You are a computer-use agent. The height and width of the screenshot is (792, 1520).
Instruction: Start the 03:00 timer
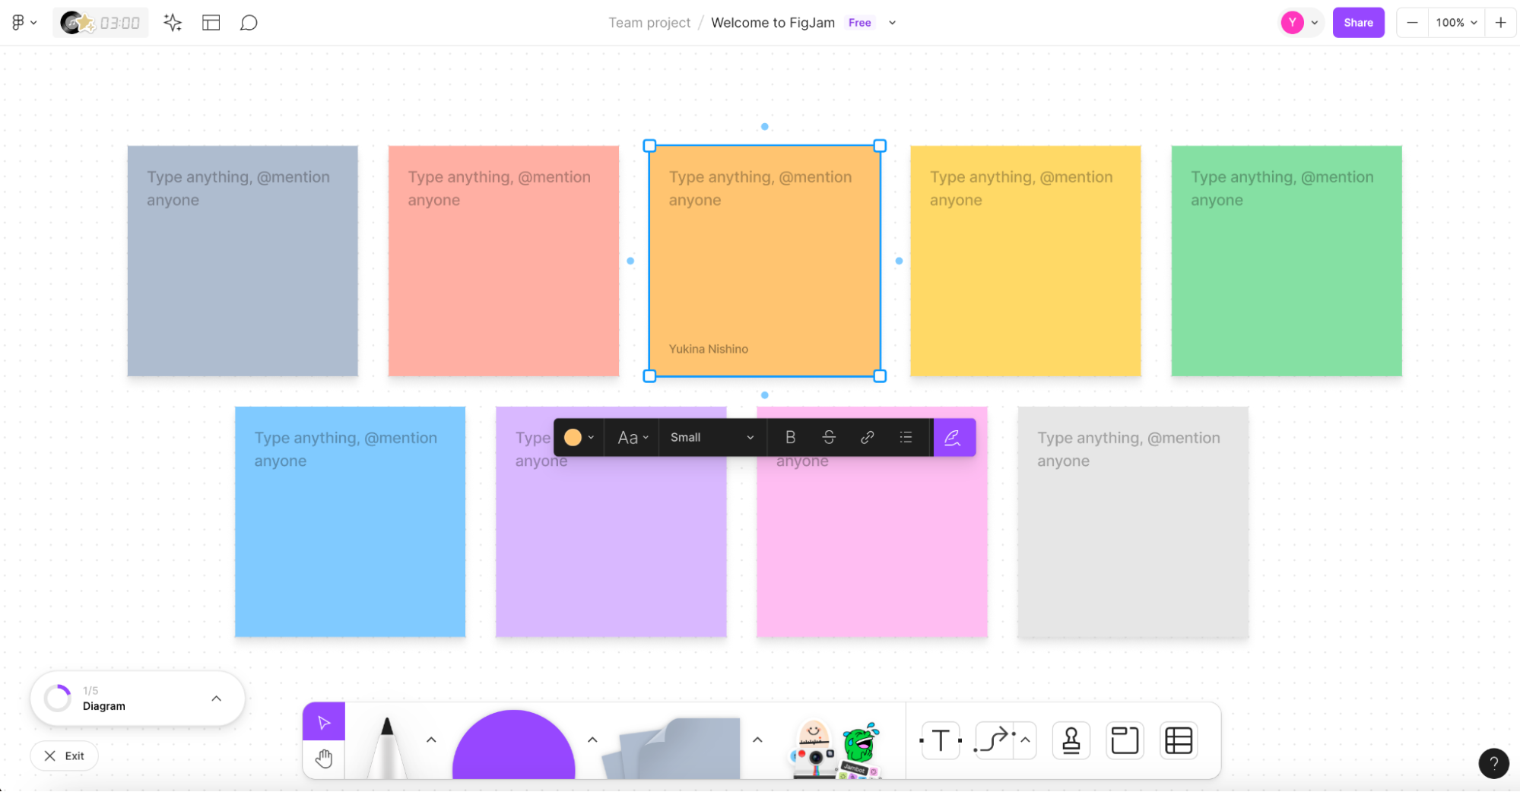[x=100, y=23]
